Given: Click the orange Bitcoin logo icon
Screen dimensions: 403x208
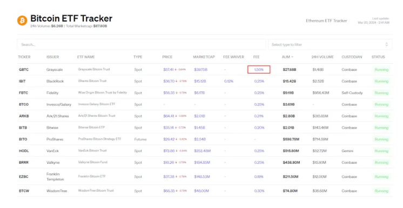Looking at the screenshot, I should point(22,21).
